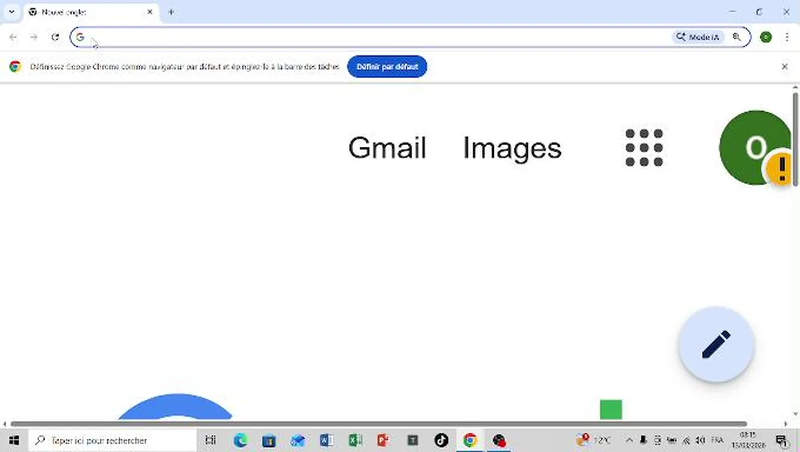This screenshot has height=452, width=800.
Task: Open Task View on the taskbar
Action: 211,440
